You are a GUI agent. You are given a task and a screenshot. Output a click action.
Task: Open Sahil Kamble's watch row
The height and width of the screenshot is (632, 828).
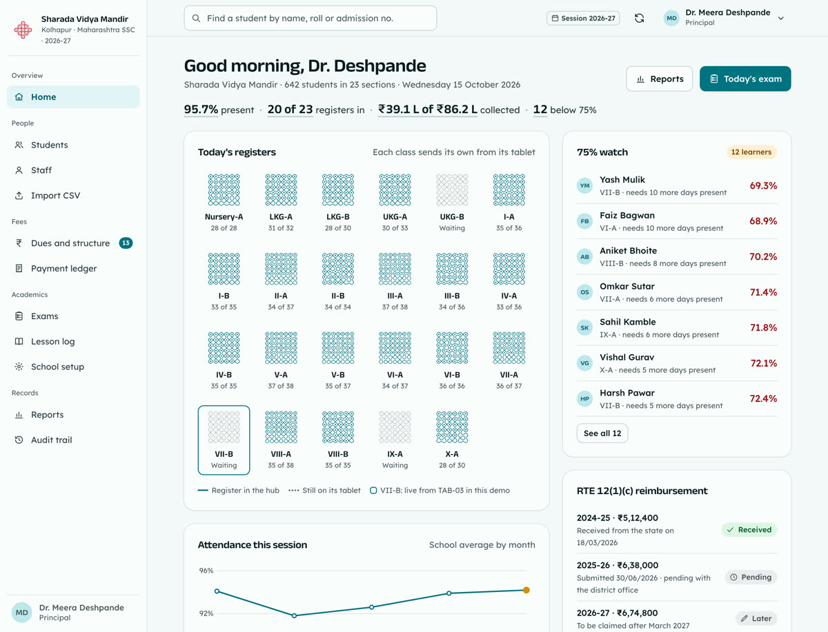[677, 327]
